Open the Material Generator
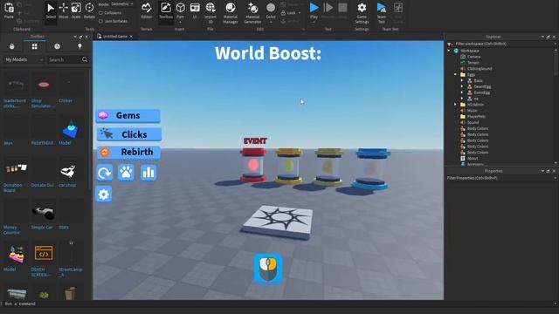 252,12
